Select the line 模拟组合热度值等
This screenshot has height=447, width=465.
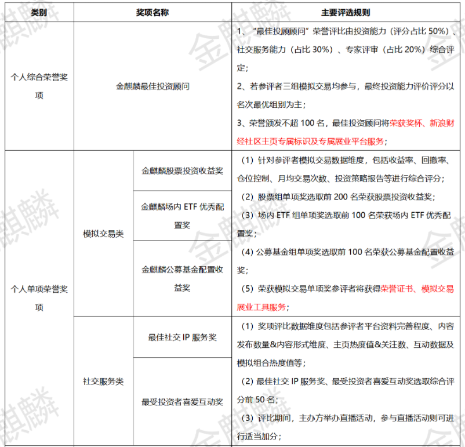tap(271, 363)
